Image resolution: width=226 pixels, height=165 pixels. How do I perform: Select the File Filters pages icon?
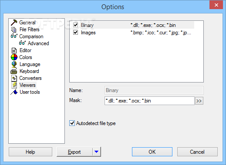tap(14, 30)
